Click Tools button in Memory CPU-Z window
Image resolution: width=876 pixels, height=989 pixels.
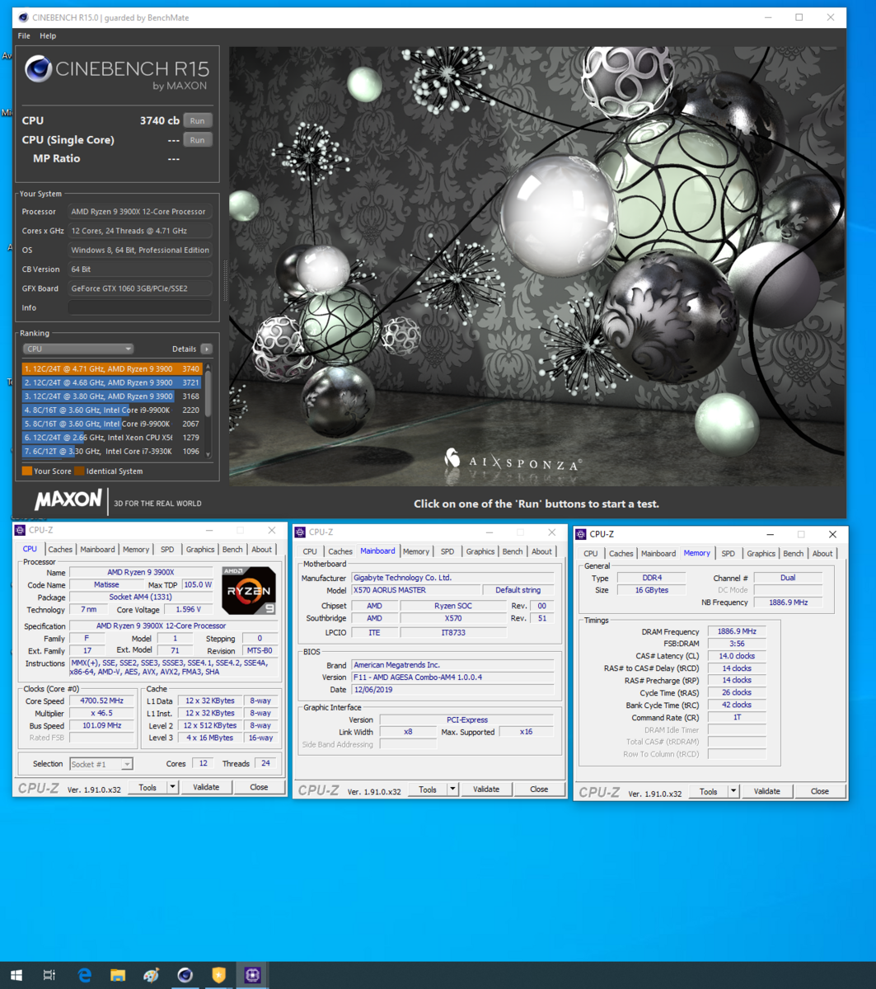click(x=709, y=791)
